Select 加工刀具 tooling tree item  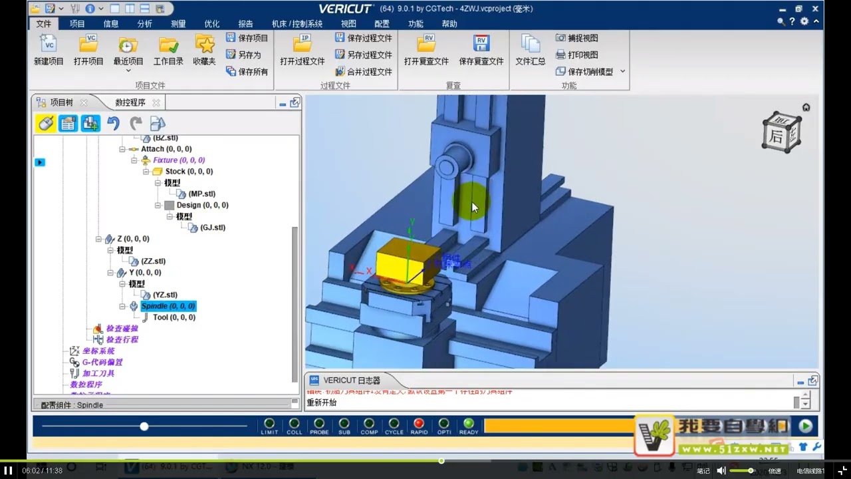[98, 374]
